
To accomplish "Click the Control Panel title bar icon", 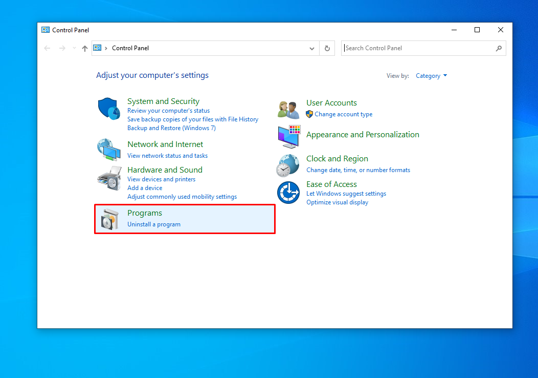I will 46,30.
